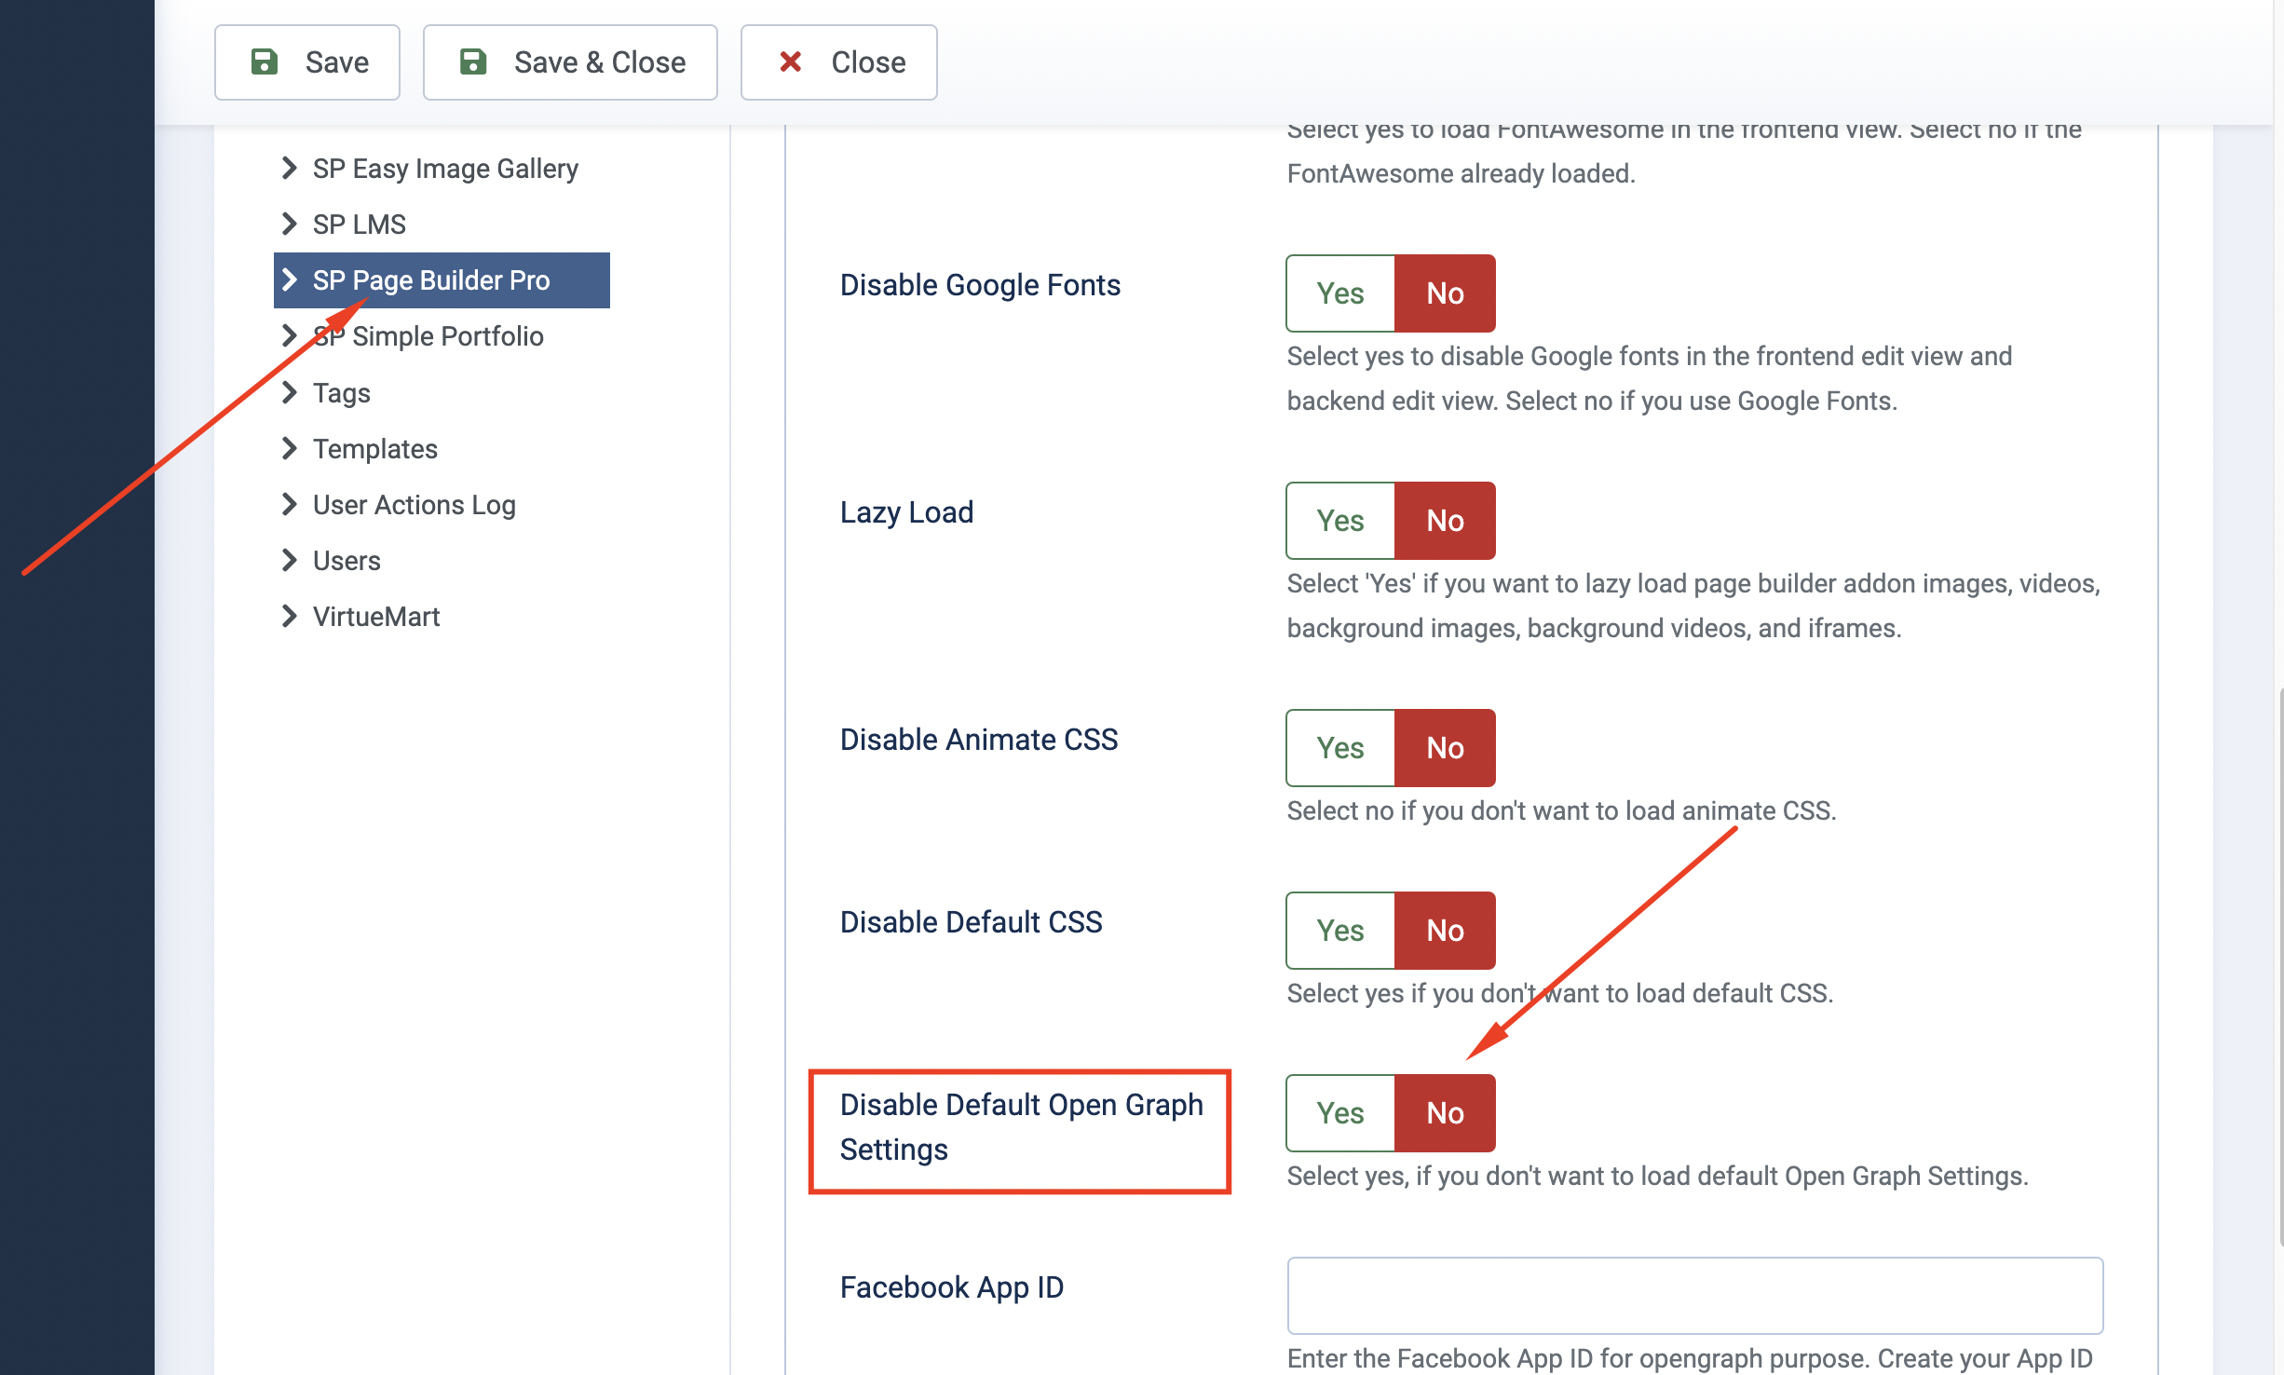Image resolution: width=2284 pixels, height=1375 pixels.
Task: Expand the User Actions Log chevron
Action: 290,505
